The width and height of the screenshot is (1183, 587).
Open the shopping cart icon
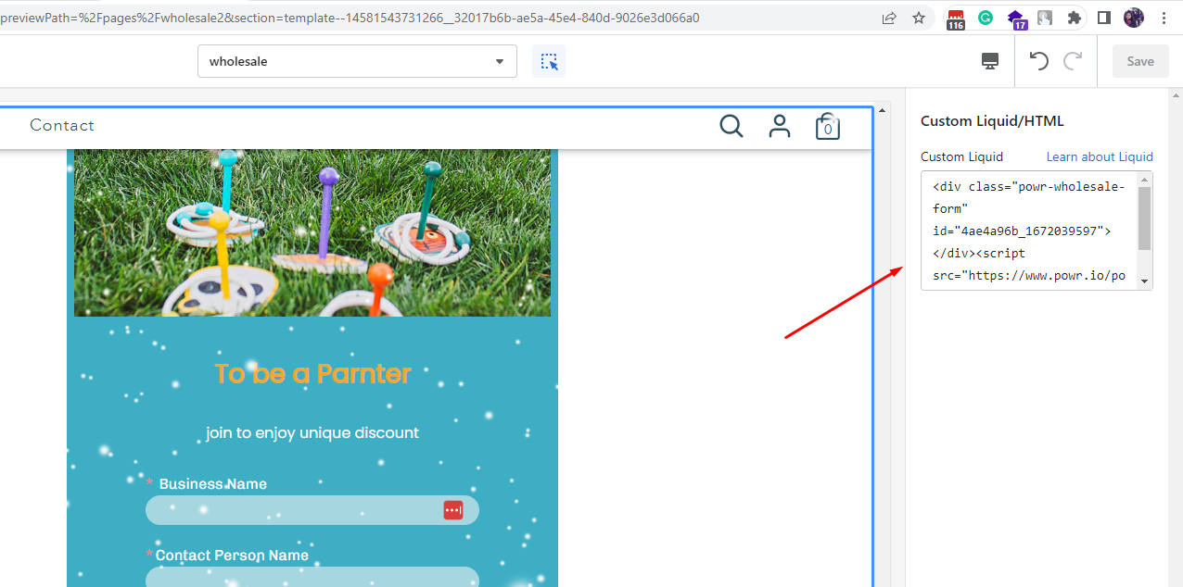[x=828, y=126]
